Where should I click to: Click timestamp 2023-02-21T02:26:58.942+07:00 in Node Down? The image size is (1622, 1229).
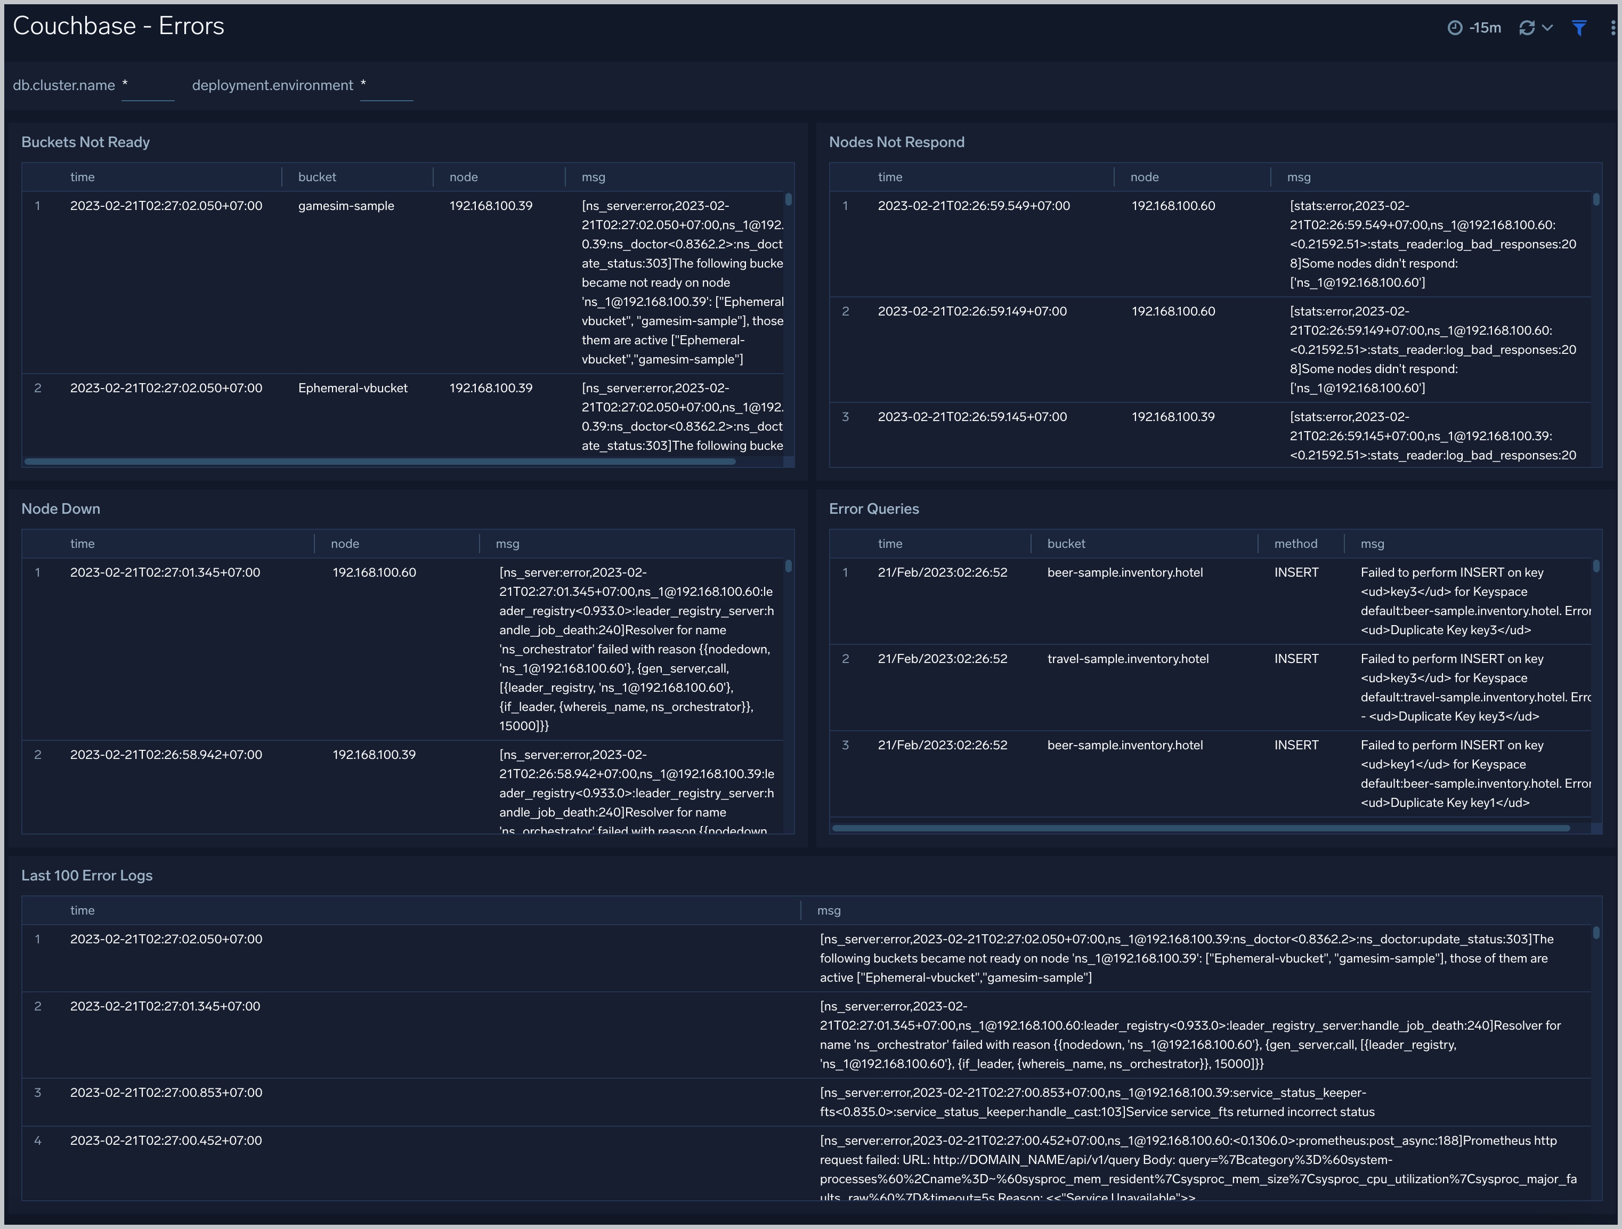(x=166, y=755)
